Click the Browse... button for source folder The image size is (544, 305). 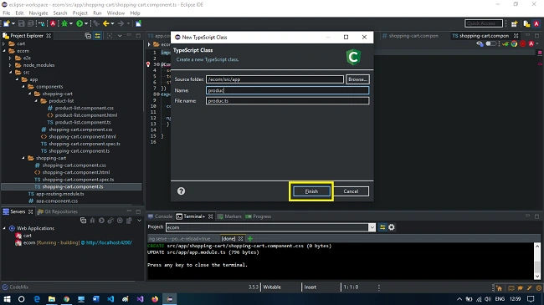[x=357, y=79]
